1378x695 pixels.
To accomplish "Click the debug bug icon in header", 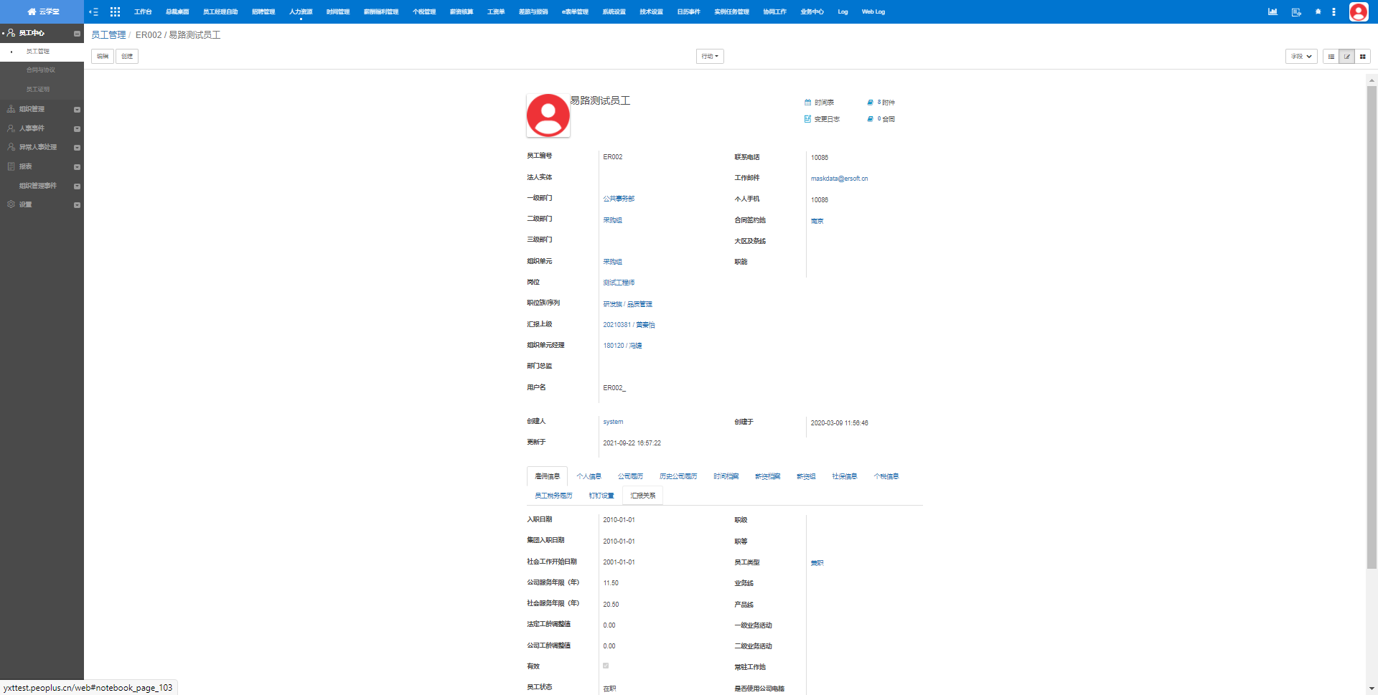I will [1318, 12].
